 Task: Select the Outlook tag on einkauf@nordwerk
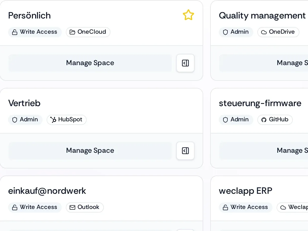click(x=85, y=207)
